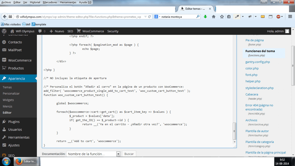Click the Herramientas wrench icon
Screen dimensions: 295x166
tap(4, 137)
